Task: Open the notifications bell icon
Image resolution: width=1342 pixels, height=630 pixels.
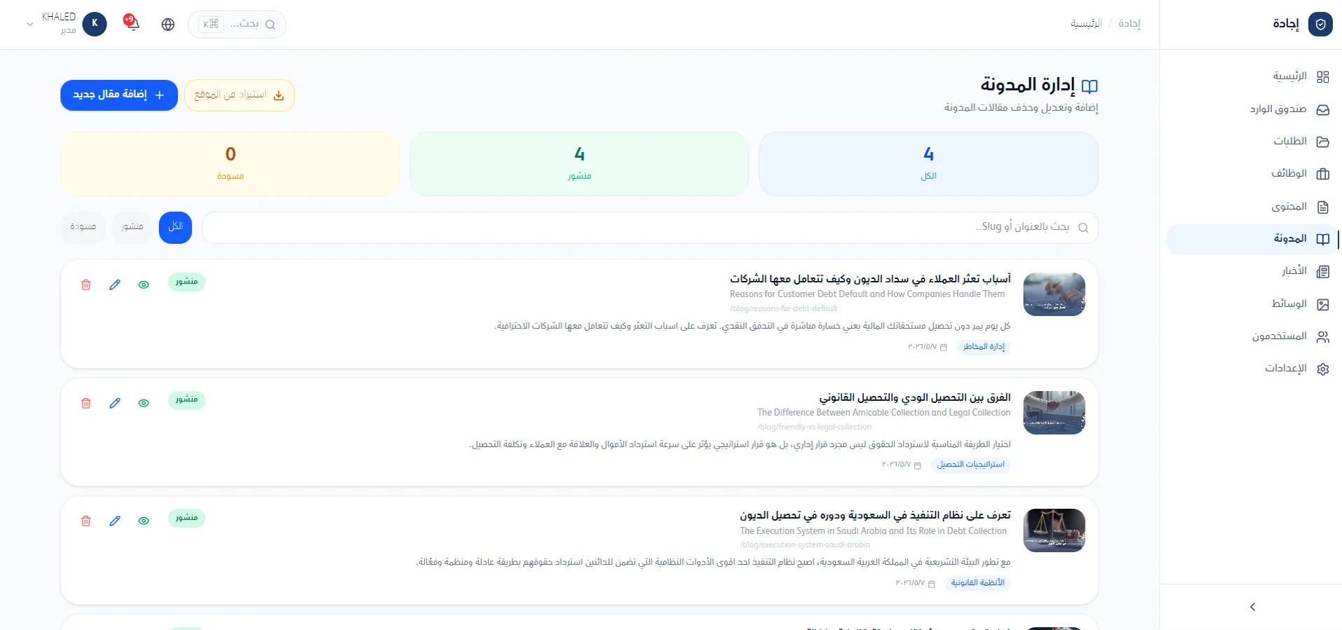Action: click(132, 23)
